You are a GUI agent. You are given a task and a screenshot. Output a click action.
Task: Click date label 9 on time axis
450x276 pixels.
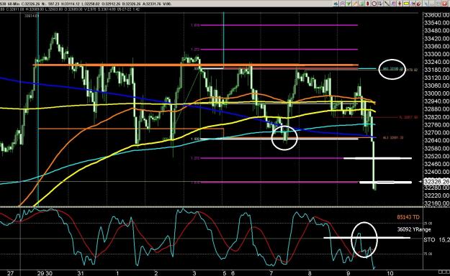pyautogui.click(x=348, y=273)
